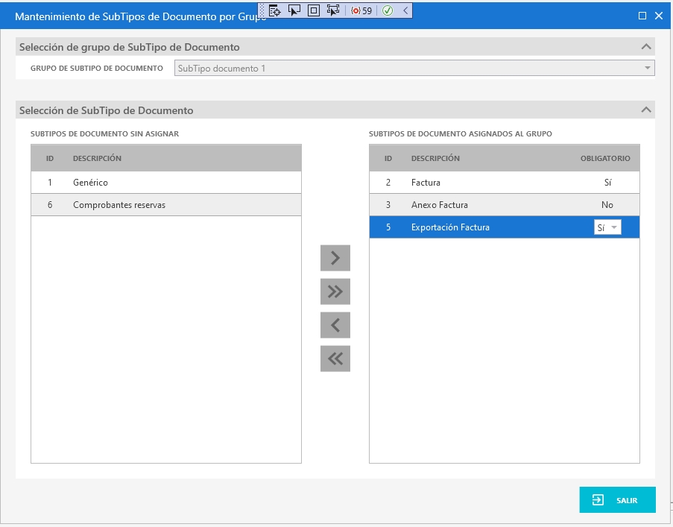Open Live Visual Tree from debug toolbar

[x=274, y=10]
